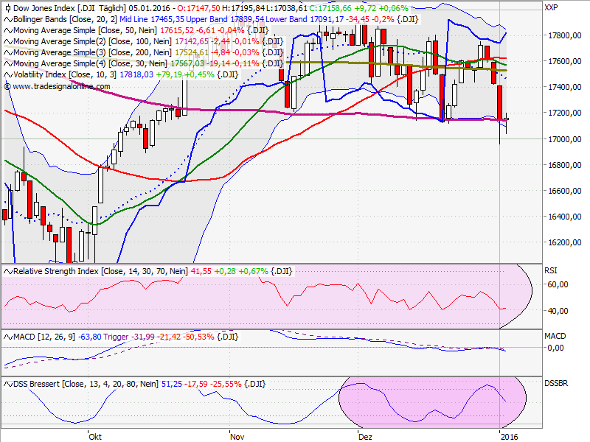Click the RSI scale label on the right

click(x=550, y=271)
